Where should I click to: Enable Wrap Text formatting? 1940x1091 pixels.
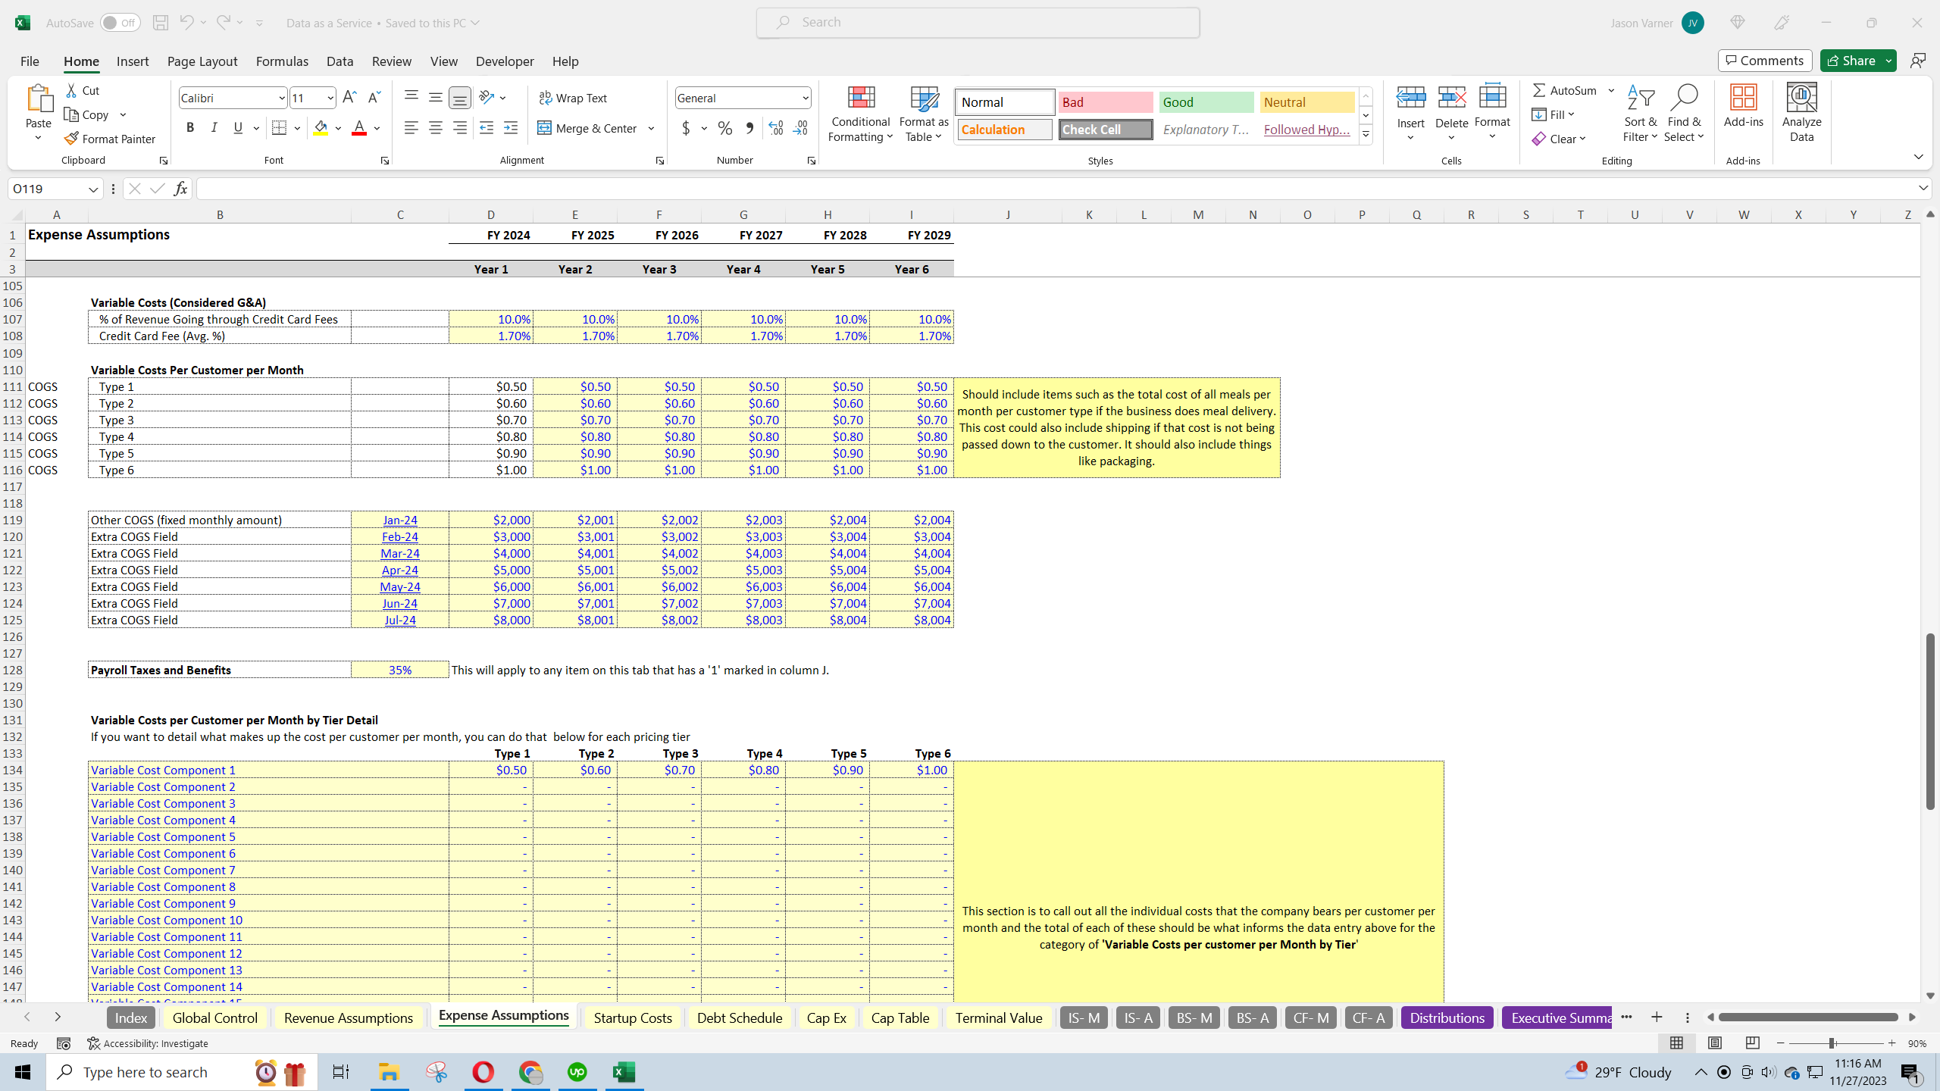[574, 97]
